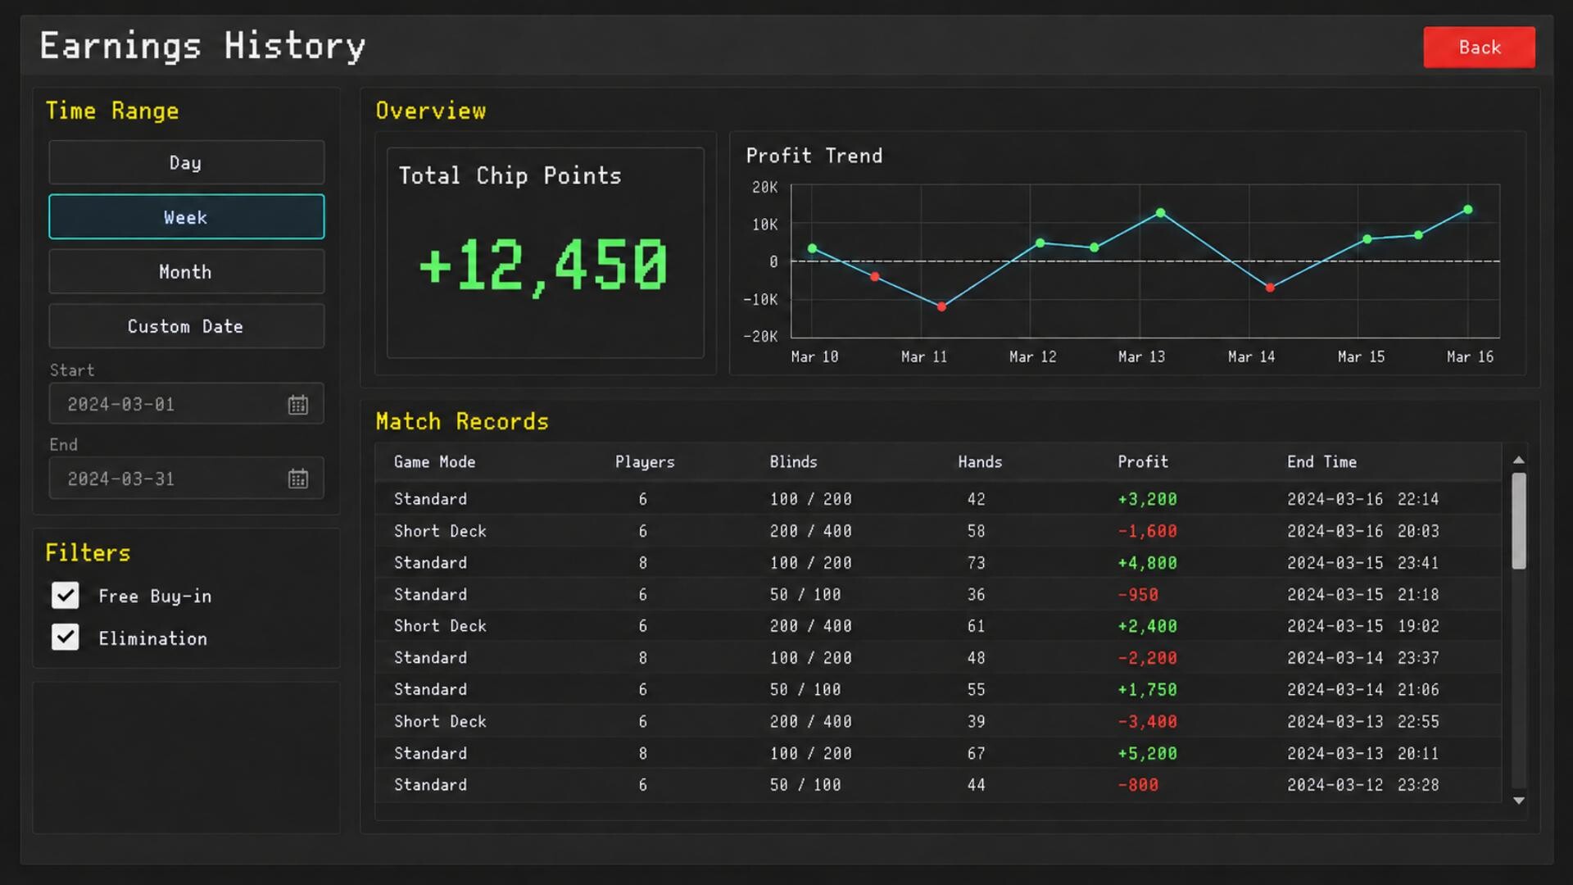Click the End date field 2024-03-31

pyautogui.click(x=187, y=479)
